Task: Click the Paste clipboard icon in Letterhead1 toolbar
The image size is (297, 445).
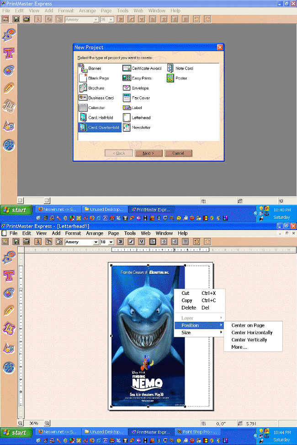Action: tap(59, 242)
